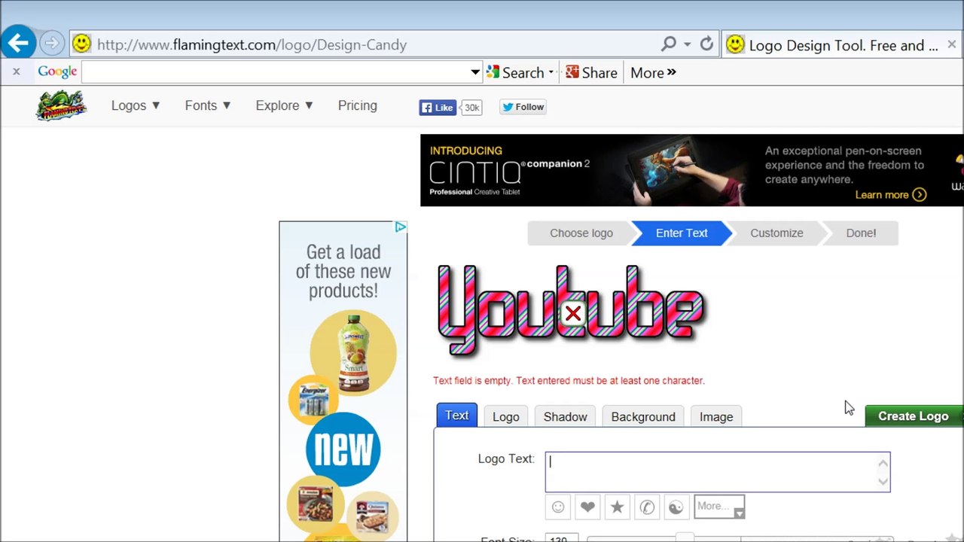
Task: Insert the telephone symbol into logo text
Action: [647, 507]
